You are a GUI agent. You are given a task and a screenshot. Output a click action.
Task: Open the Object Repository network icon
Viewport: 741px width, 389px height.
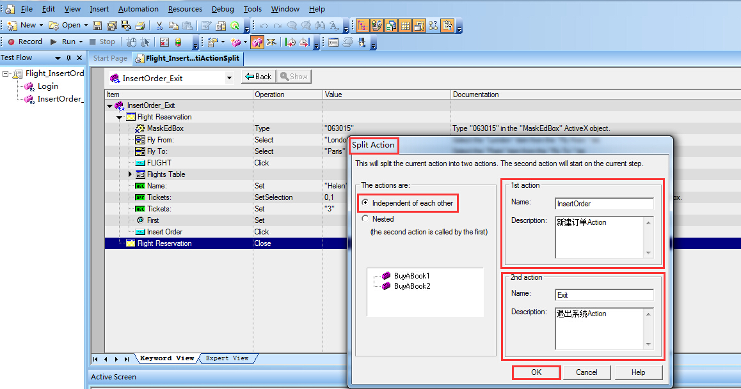433,25
